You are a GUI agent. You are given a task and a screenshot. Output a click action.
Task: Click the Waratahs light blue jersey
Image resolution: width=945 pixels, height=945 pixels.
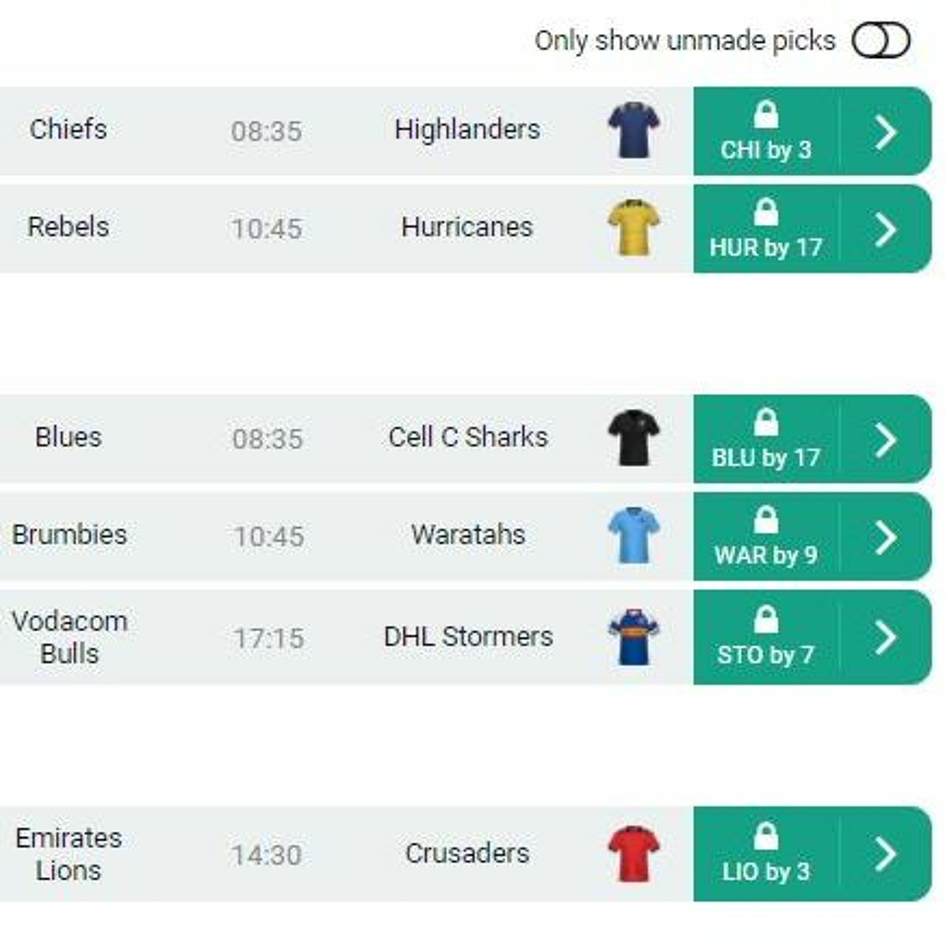[x=634, y=535]
